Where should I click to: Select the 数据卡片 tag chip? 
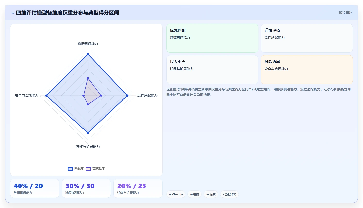[229, 194]
